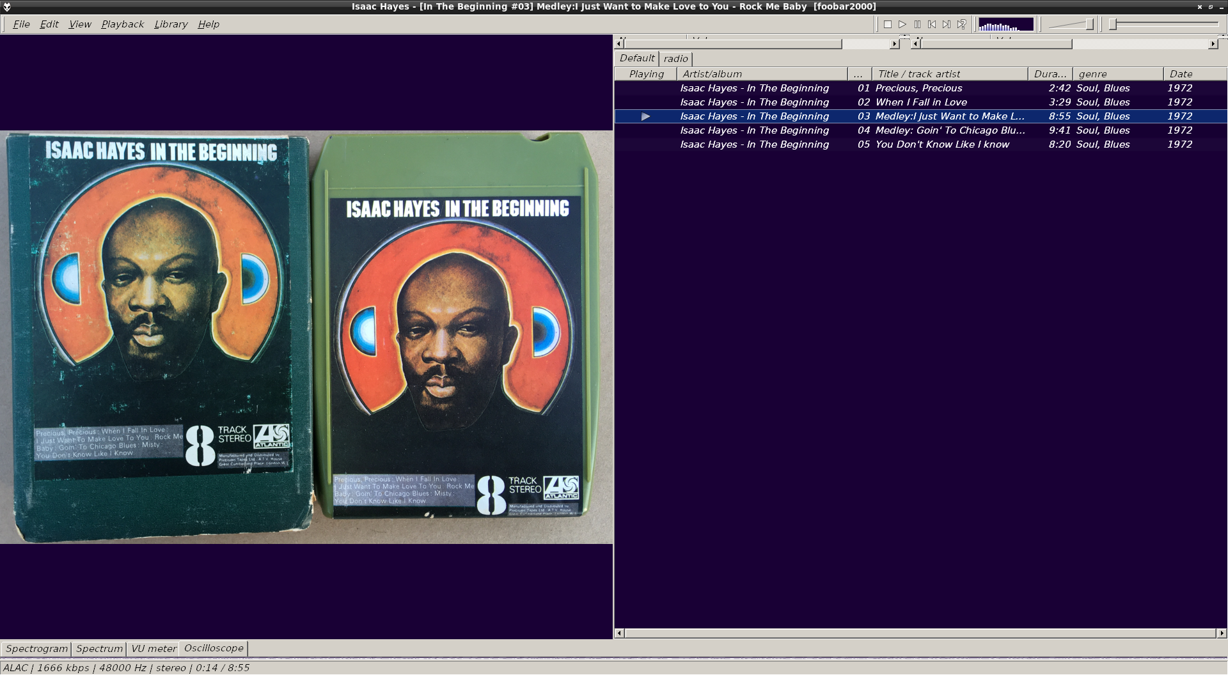Pause the track with the Pause button
This screenshot has height=675, width=1228.
click(917, 24)
